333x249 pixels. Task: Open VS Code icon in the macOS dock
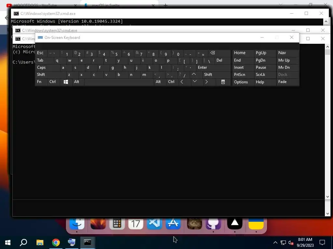point(154,223)
